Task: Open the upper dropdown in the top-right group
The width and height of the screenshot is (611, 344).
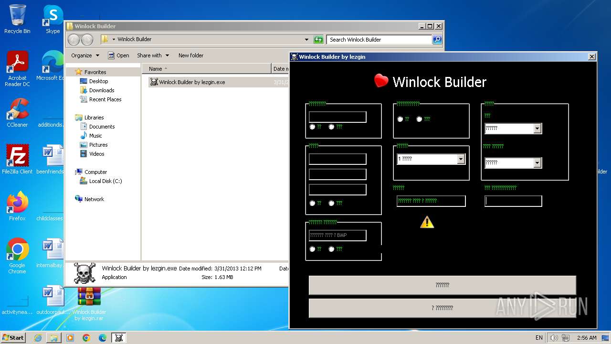Action: point(537,129)
